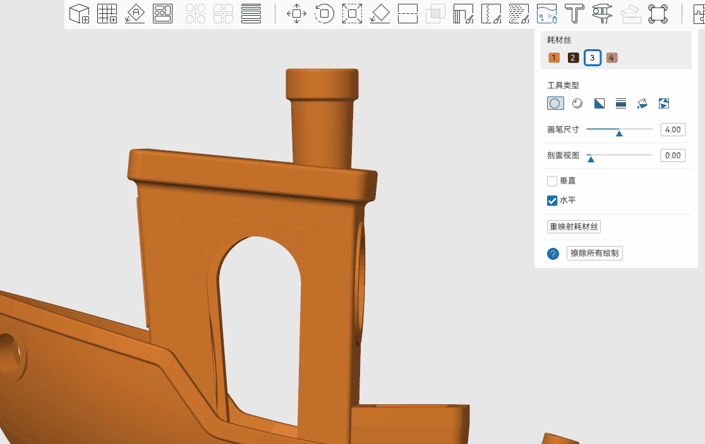
Task: Choose the Sphere brush tool type
Action: [x=577, y=103]
